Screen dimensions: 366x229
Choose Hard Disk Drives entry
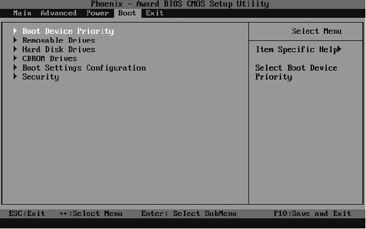point(59,49)
